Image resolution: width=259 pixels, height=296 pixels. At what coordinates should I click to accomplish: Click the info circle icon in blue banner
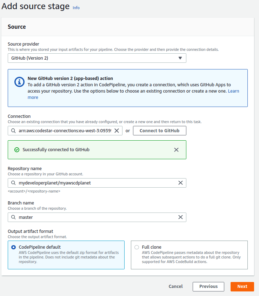click(x=19, y=82)
